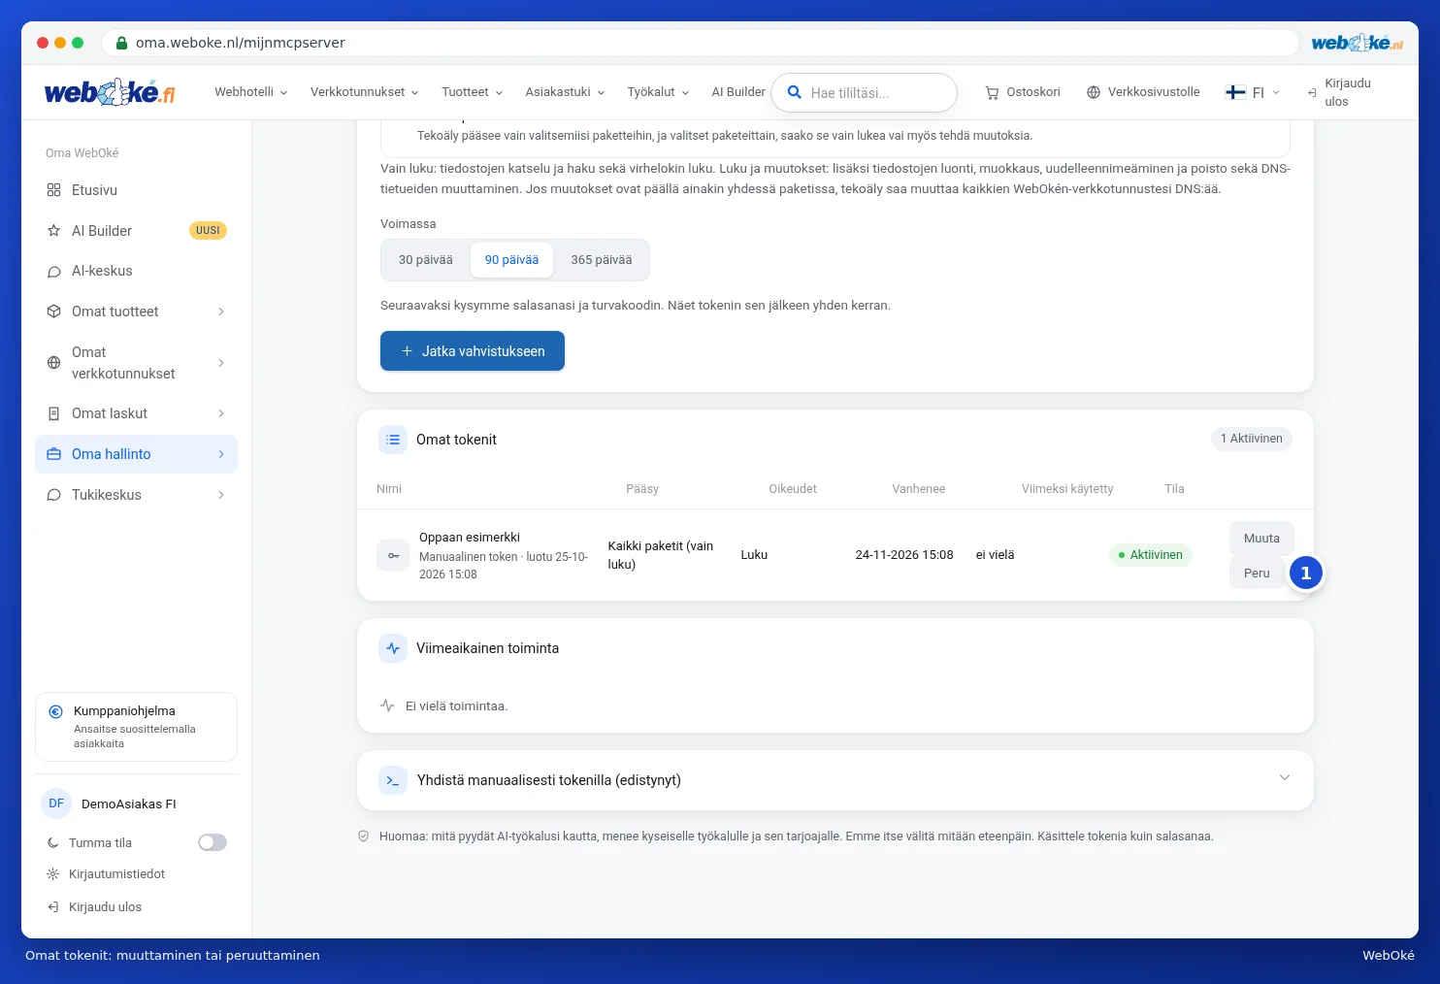This screenshot has width=1440, height=984.
Task: Click Kirjaudu ulos in the top bar
Action: 1340,92
